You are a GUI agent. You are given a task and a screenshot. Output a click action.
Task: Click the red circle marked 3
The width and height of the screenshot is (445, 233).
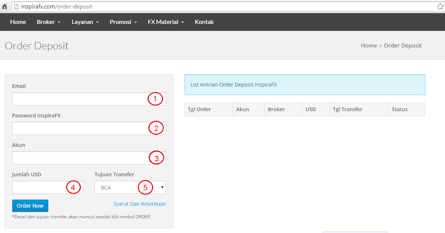coord(156,158)
